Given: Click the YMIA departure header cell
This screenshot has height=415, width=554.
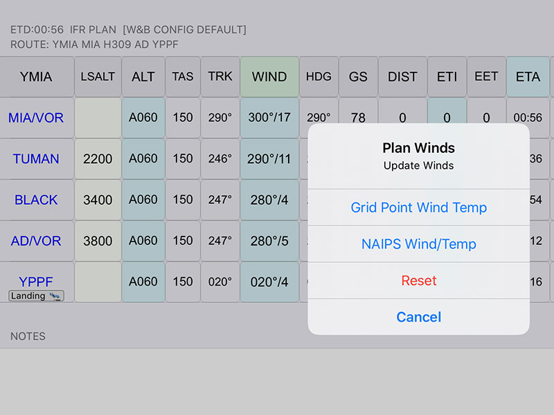Looking at the screenshot, I should (x=36, y=77).
